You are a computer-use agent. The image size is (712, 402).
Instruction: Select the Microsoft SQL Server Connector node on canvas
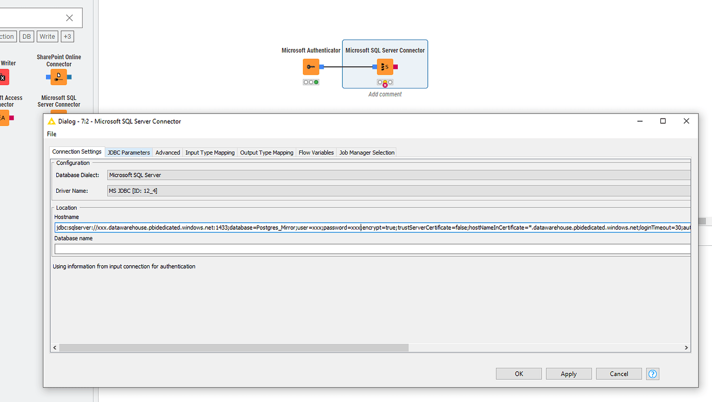[385, 66]
